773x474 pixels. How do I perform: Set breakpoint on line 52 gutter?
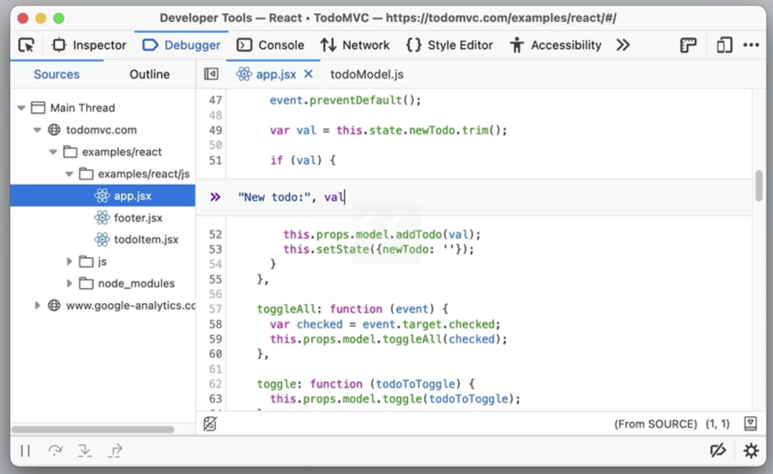[215, 234]
